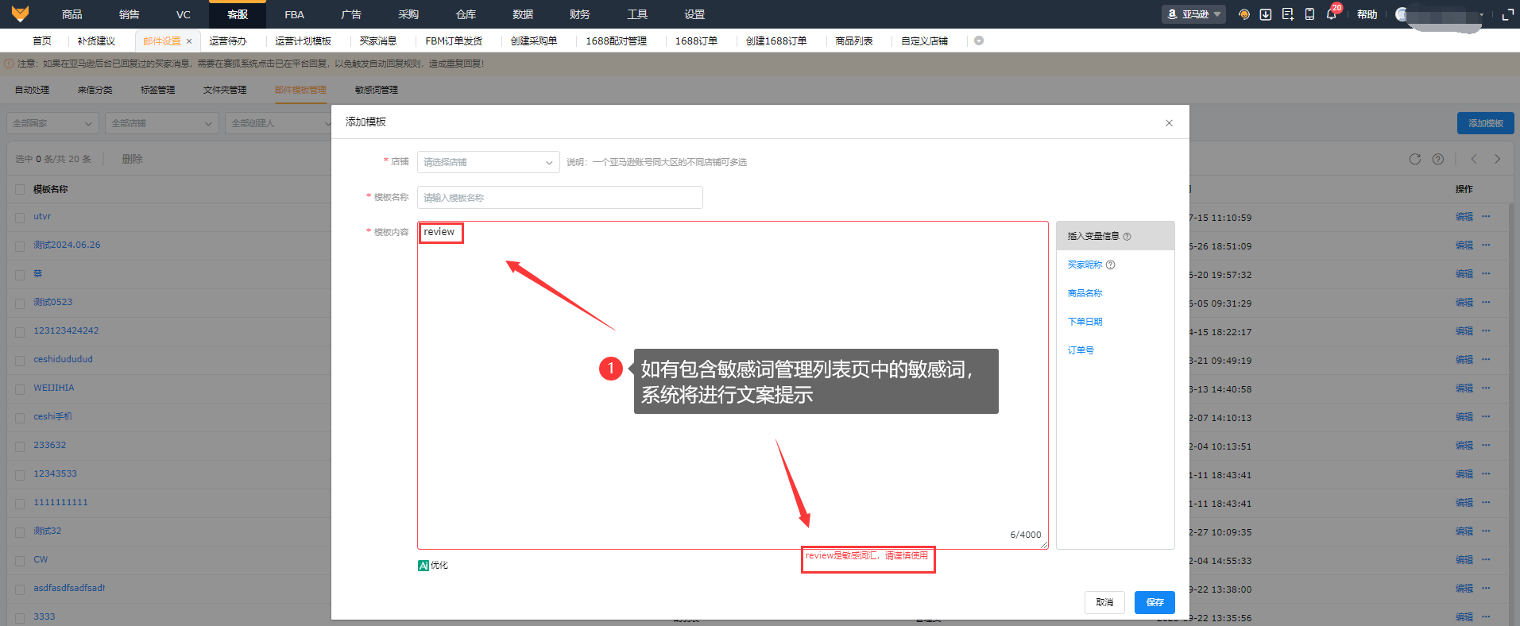Open more actions for the 14:40:58 row
Viewport: 1520px width, 626px height.
click(1486, 388)
